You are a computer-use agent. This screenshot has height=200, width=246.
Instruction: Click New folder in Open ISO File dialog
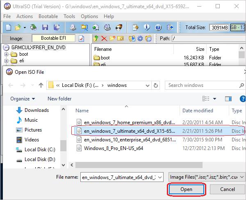pyautogui.click(x=59, y=99)
